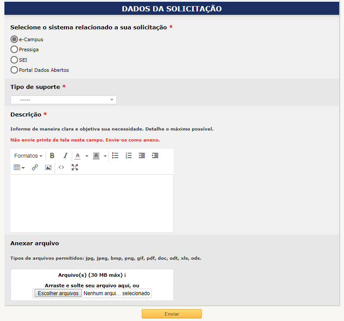Viewport: 344px width, 321px height.
Task: Decrease the text indent
Action: coord(142,155)
